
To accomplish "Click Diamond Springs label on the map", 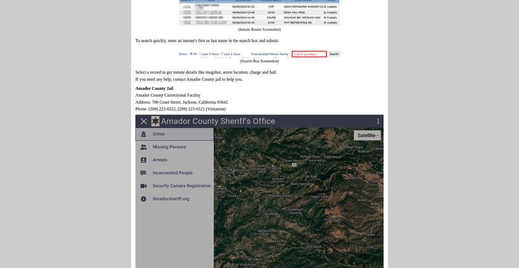I will coord(220,190).
